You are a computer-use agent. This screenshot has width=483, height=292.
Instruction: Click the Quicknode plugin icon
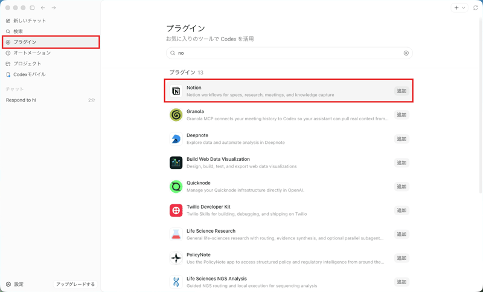[176, 187]
